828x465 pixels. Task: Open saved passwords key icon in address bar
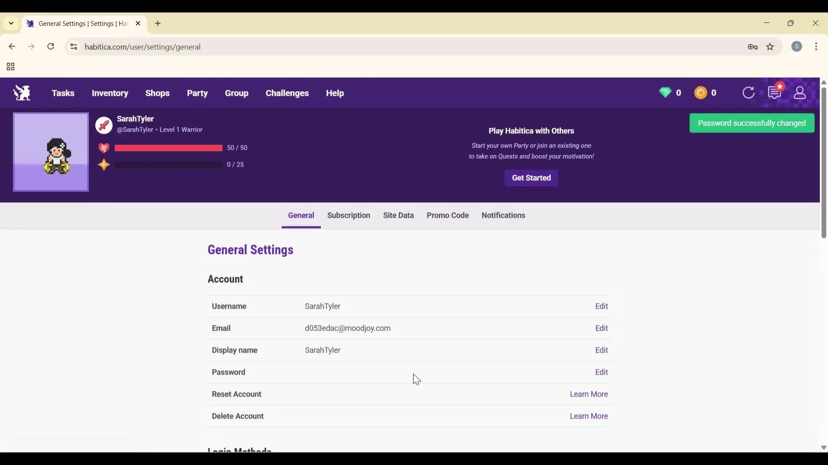coord(753,47)
